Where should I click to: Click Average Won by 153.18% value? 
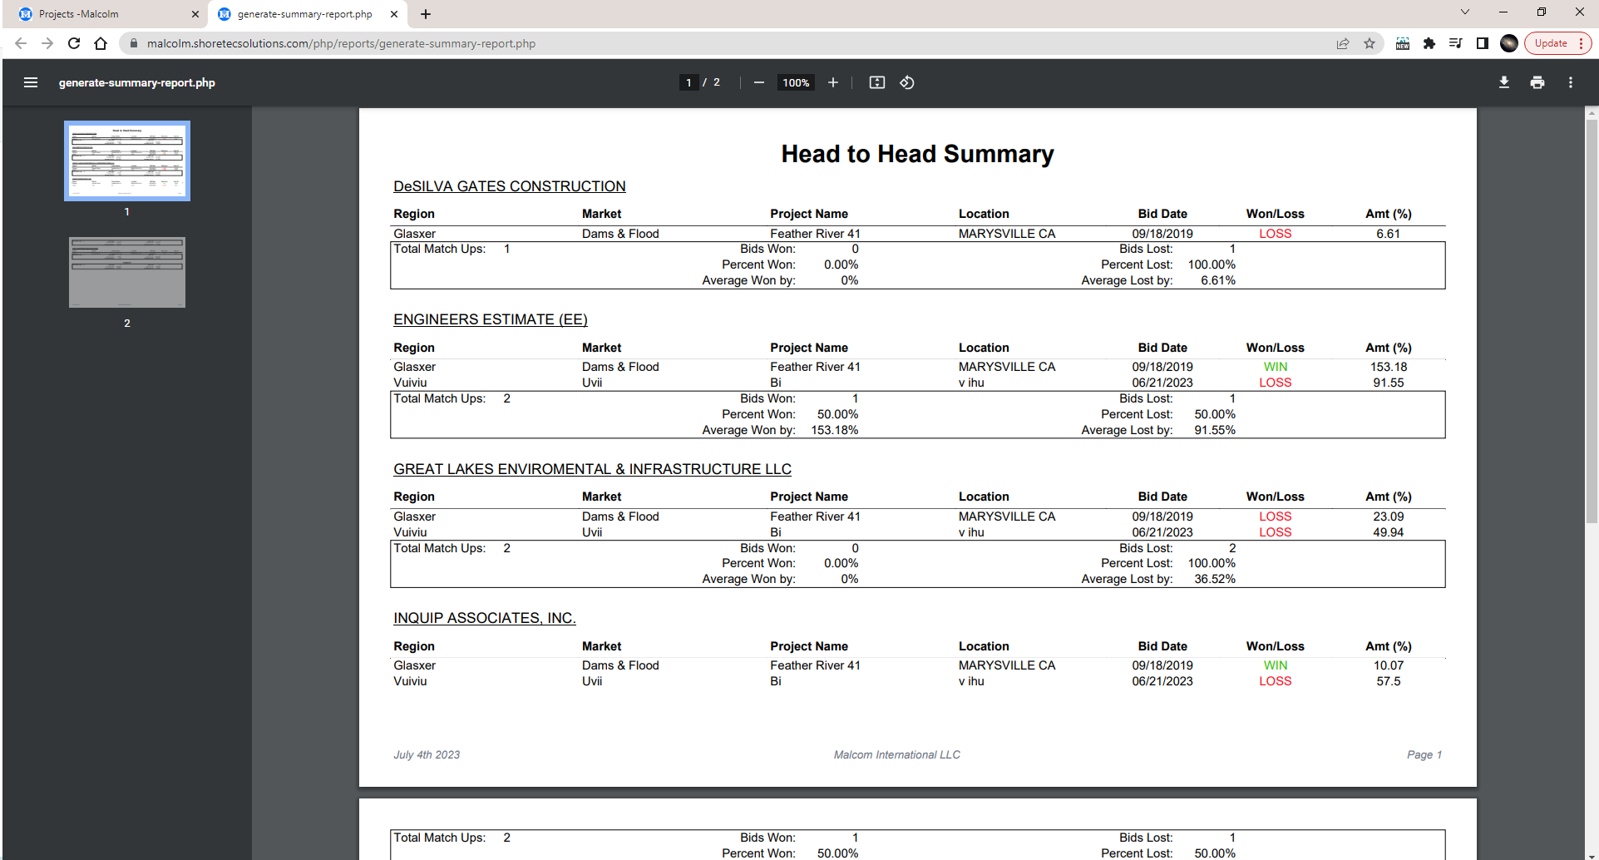(834, 430)
